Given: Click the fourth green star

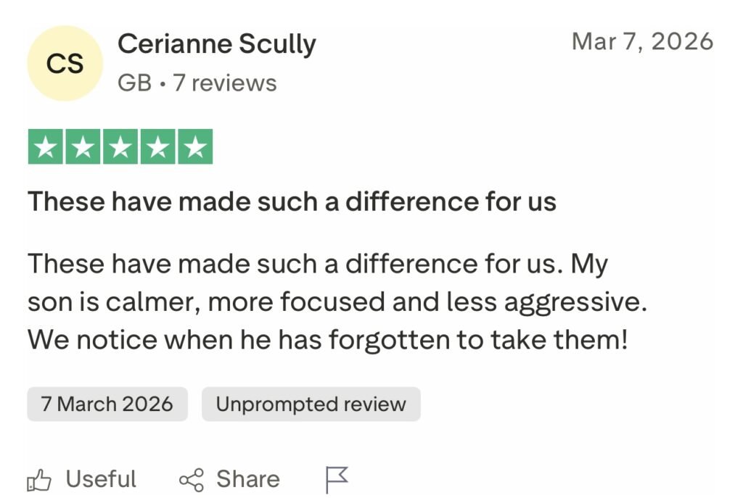Looking at the screenshot, I should coord(157,146).
